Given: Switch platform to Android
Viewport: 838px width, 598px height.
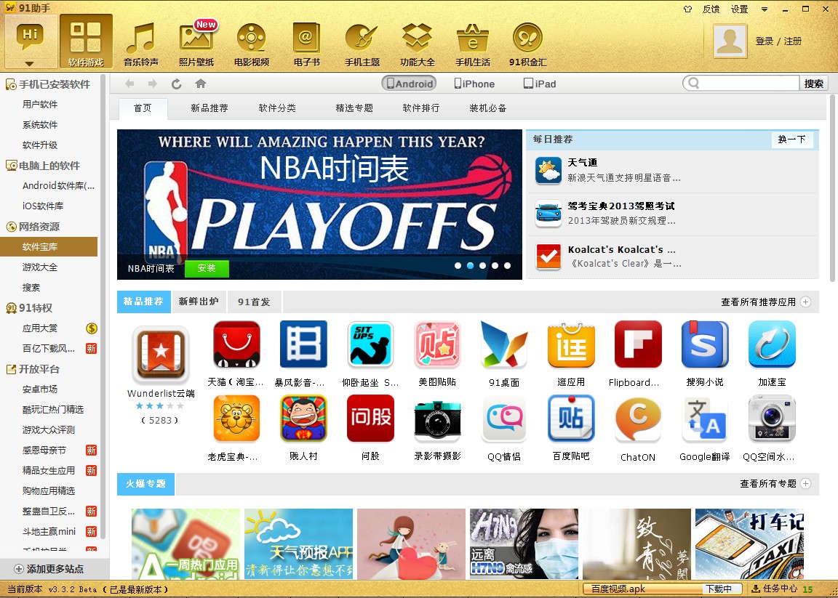Looking at the screenshot, I should click(x=409, y=84).
